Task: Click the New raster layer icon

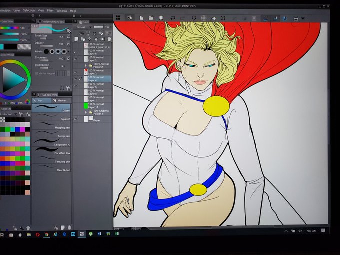Action: tap(76, 39)
